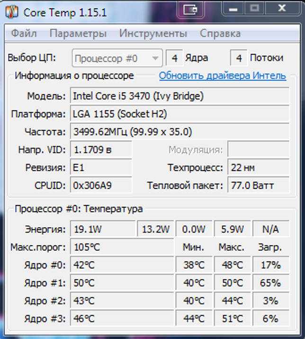This screenshot has width=305, height=339.
Task: Click the revision value E1
Action: pos(101,168)
